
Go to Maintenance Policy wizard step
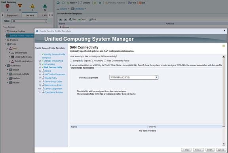click(x=53, y=85)
